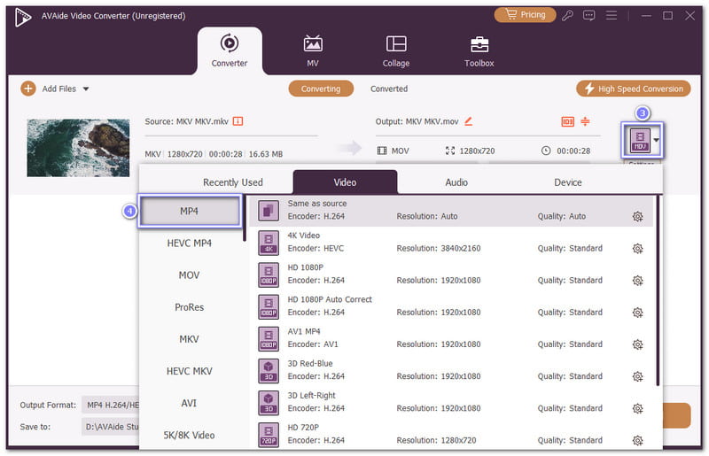
Task: Open the hamburger menu in the title bar
Action: coord(612,15)
